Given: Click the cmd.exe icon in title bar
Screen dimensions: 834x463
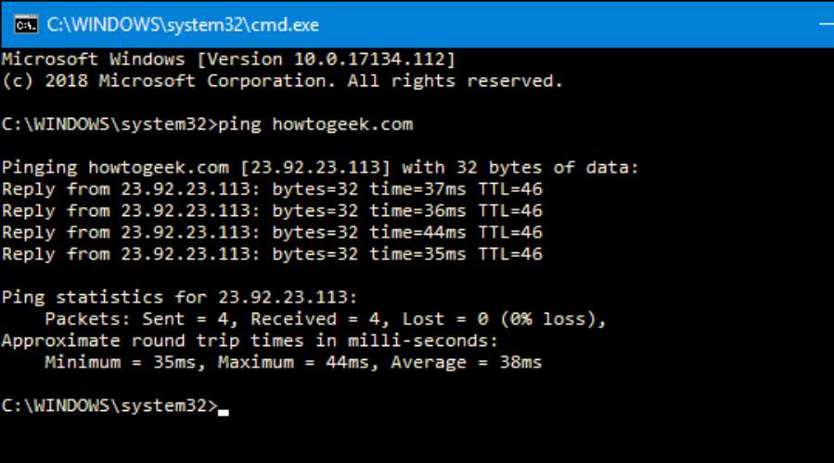Looking at the screenshot, I should click(26, 24).
